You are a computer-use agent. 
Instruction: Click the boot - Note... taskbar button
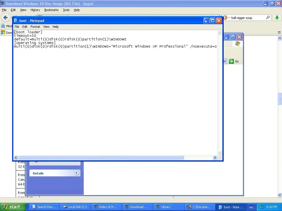point(231,207)
